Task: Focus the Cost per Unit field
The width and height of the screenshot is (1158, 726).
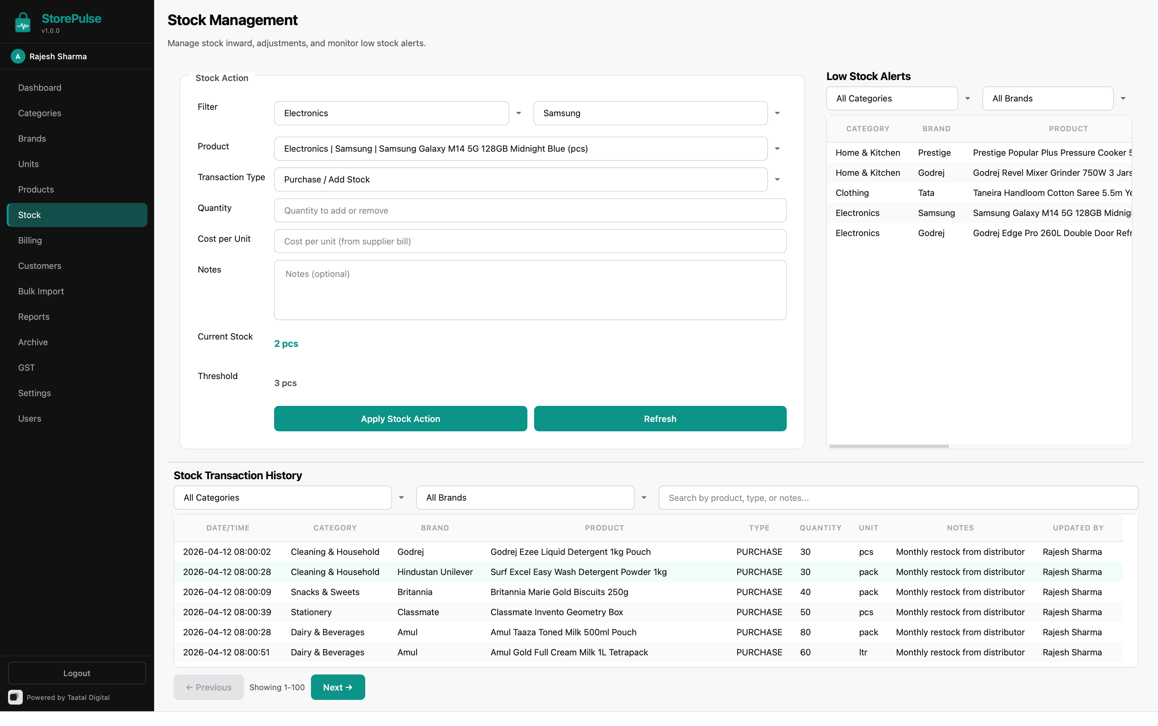Action: coord(530,241)
